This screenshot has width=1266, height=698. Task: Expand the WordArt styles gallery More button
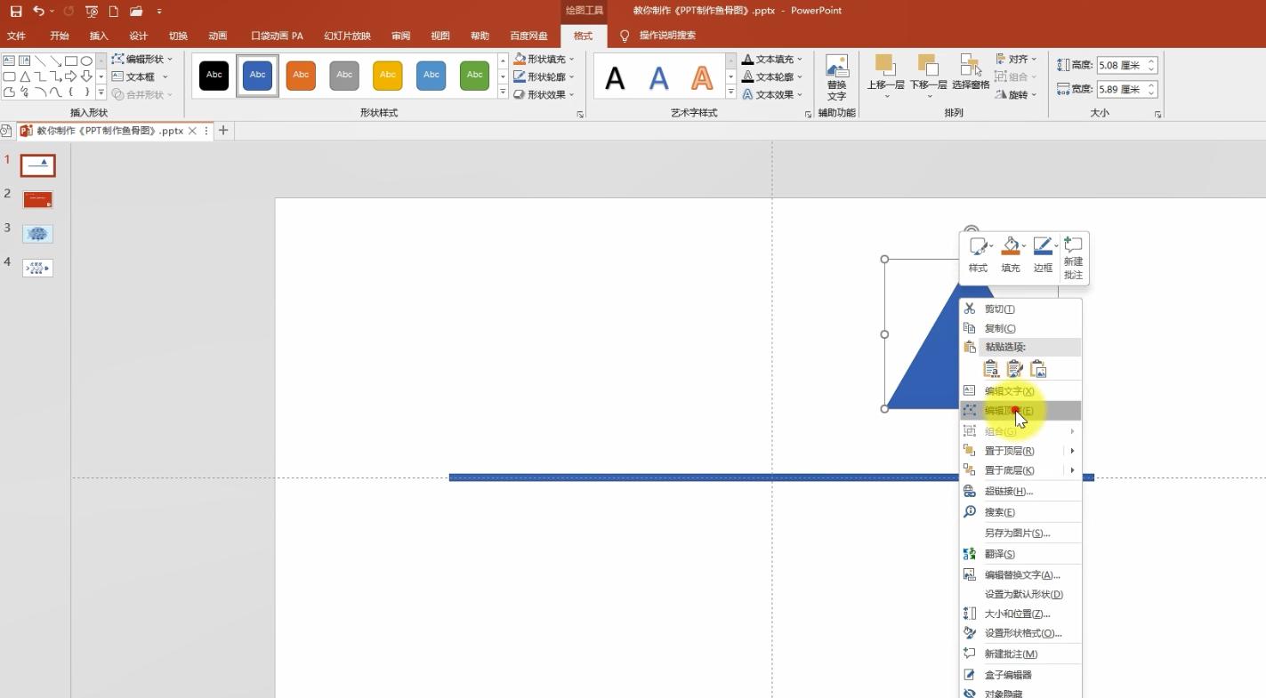(731, 92)
